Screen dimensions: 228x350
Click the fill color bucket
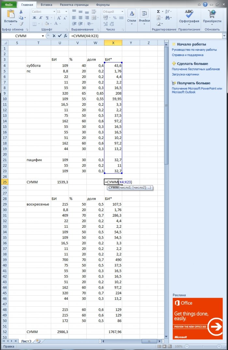point(47,24)
